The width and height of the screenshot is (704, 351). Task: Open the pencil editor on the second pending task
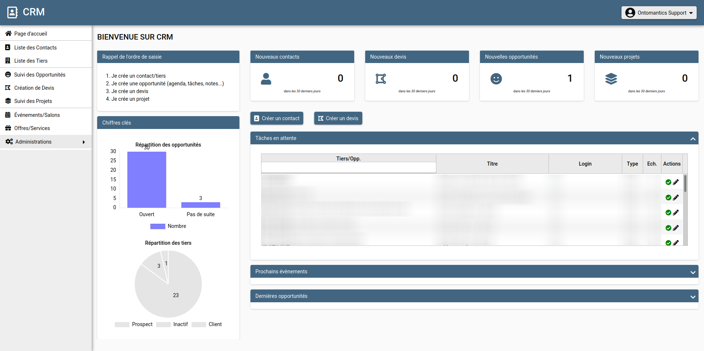click(x=676, y=197)
